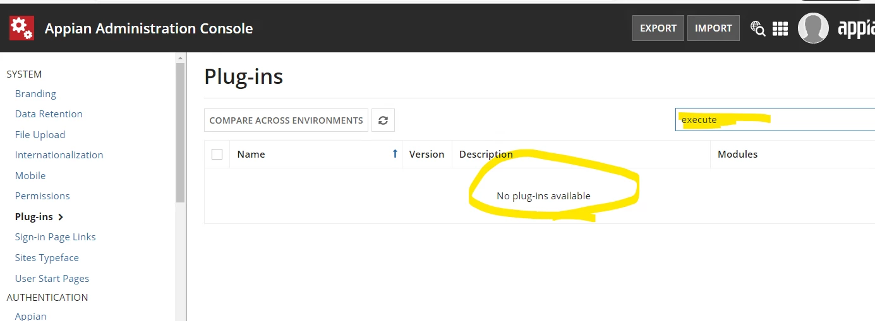Click the Name column header
This screenshot has height=321, width=875.
click(x=251, y=154)
